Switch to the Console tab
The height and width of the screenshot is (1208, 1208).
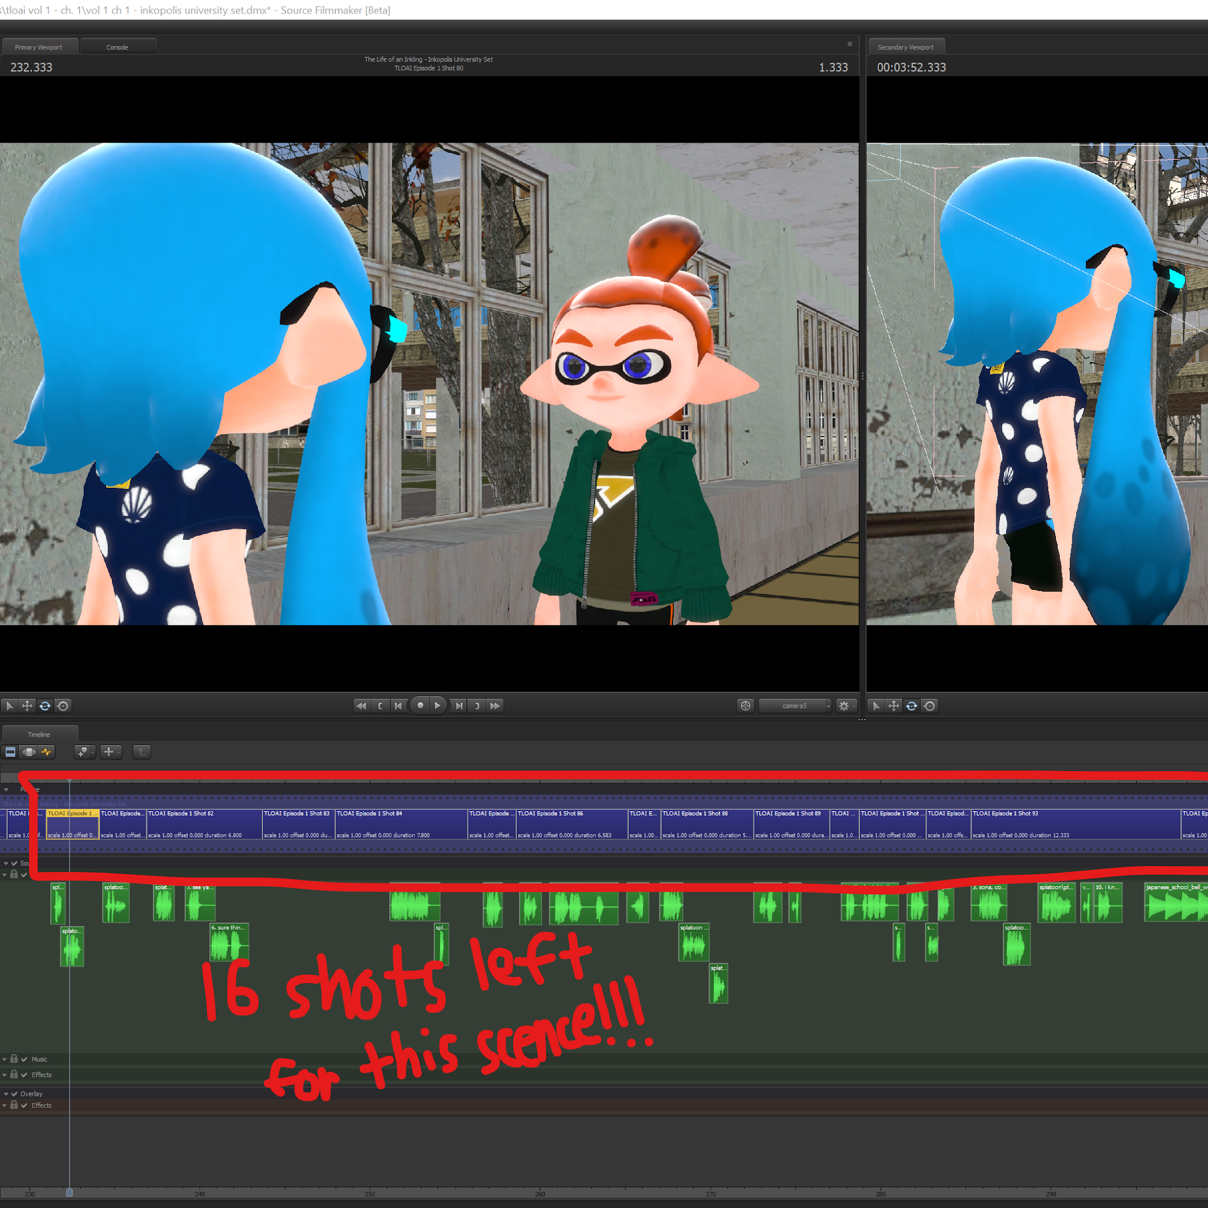coord(117,47)
